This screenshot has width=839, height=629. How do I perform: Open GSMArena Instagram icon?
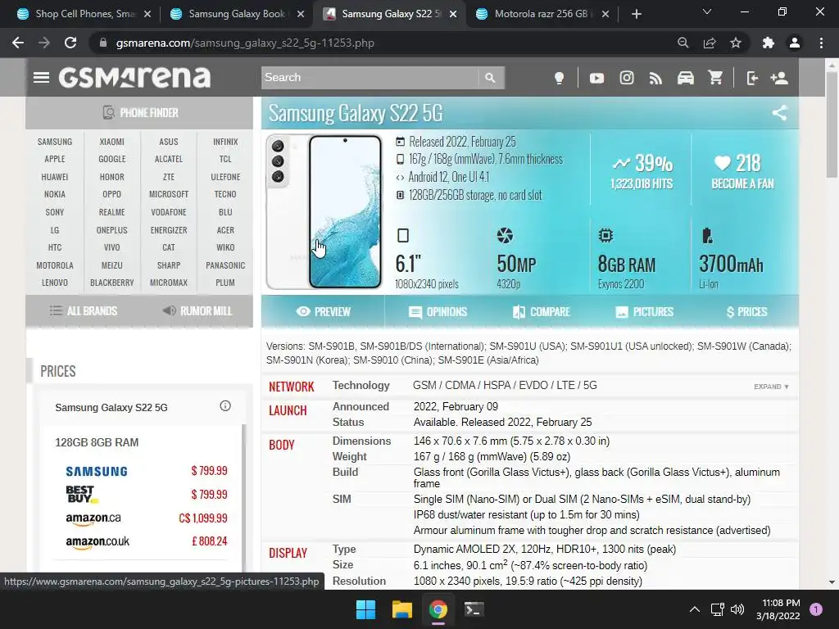click(x=627, y=78)
